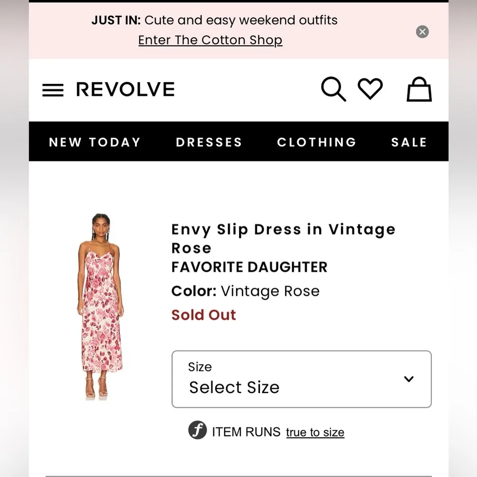This screenshot has height=477, width=477.
Task: Open the Size selection dropdown
Action: click(x=301, y=379)
